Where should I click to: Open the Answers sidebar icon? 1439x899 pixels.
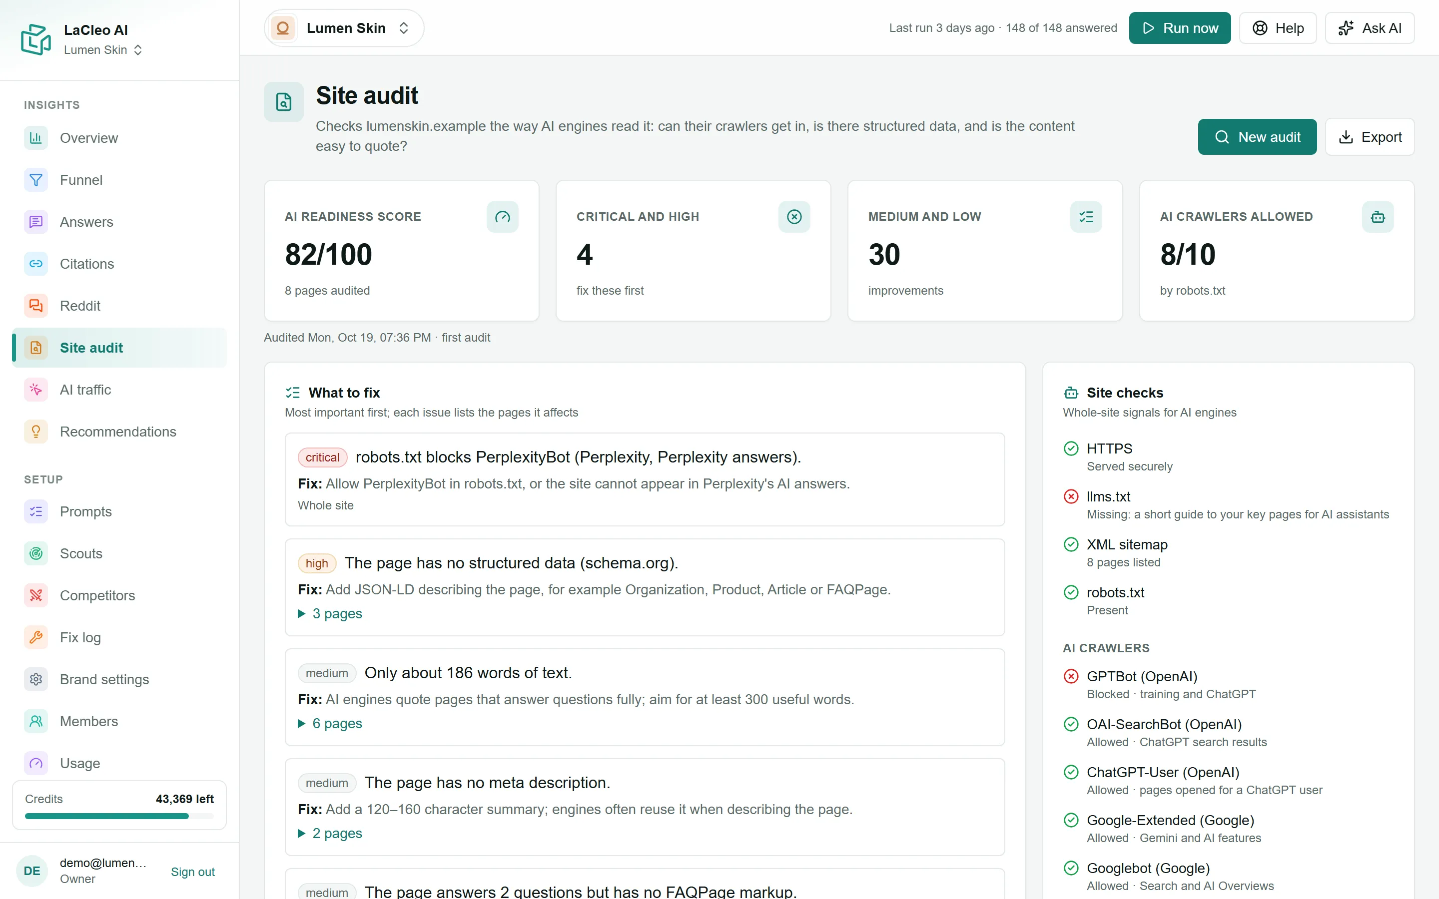pos(35,222)
